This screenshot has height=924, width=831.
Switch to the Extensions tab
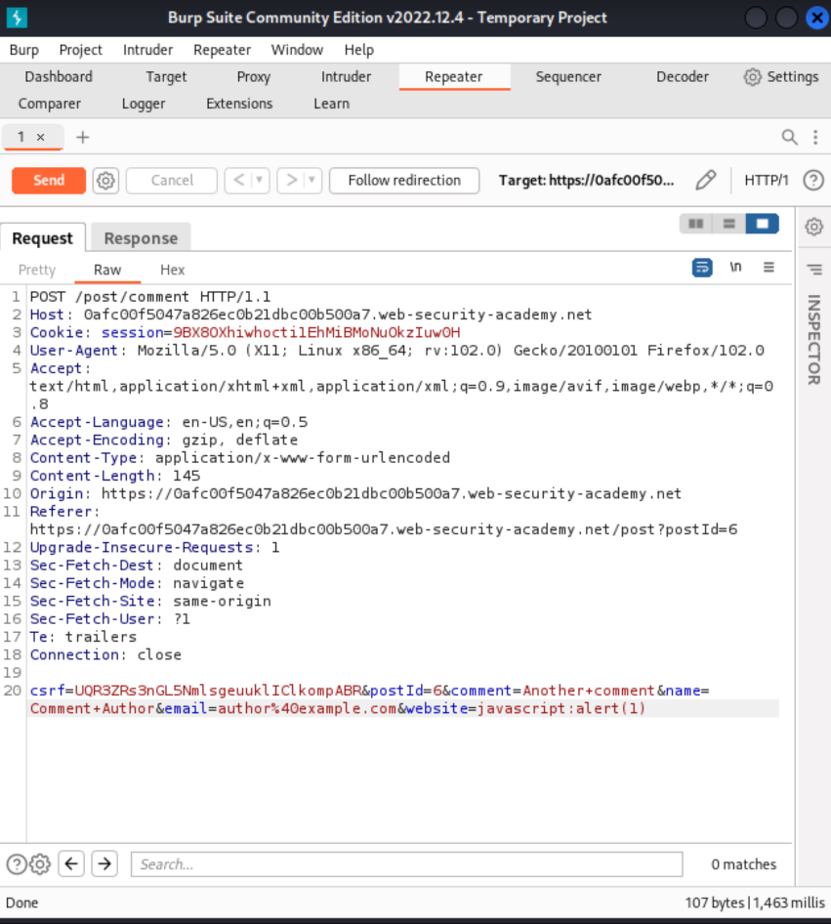coord(239,104)
